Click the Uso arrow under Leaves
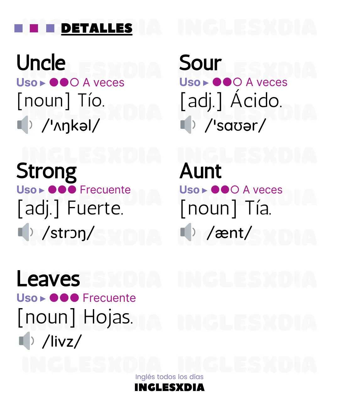This screenshot has width=339, height=402. coord(43,298)
